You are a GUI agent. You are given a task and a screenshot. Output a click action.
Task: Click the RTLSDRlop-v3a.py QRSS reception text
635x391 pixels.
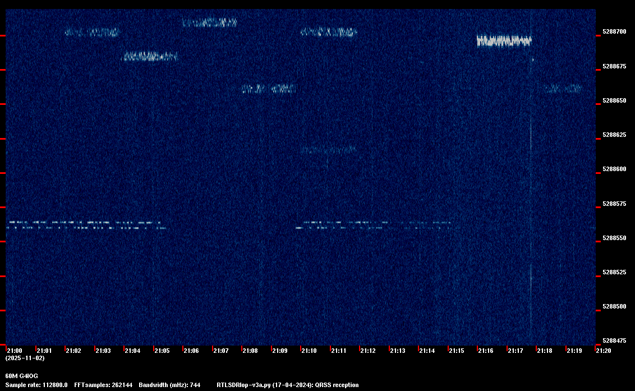[x=288, y=385]
